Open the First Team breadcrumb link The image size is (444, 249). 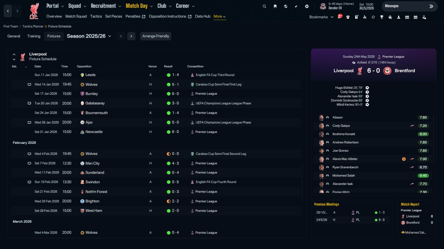(x=11, y=26)
